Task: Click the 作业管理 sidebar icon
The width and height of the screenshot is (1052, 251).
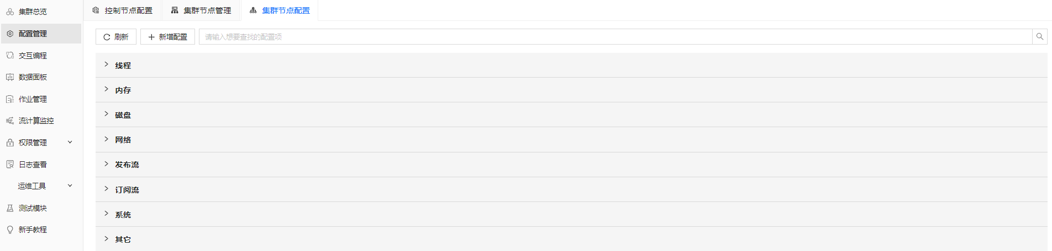Action: tap(10, 99)
